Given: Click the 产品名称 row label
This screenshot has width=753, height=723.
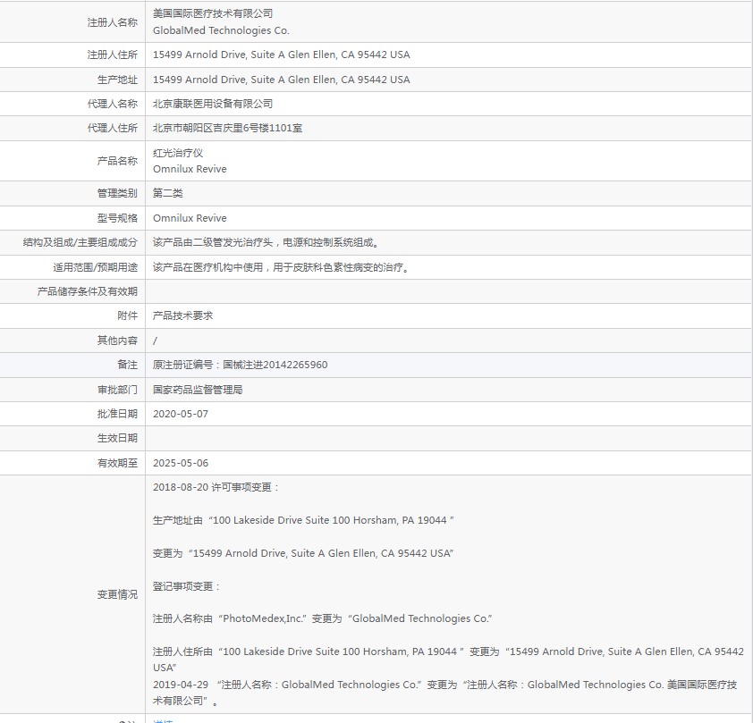Looking at the screenshot, I should pyautogui.click(x=117, y=161).
